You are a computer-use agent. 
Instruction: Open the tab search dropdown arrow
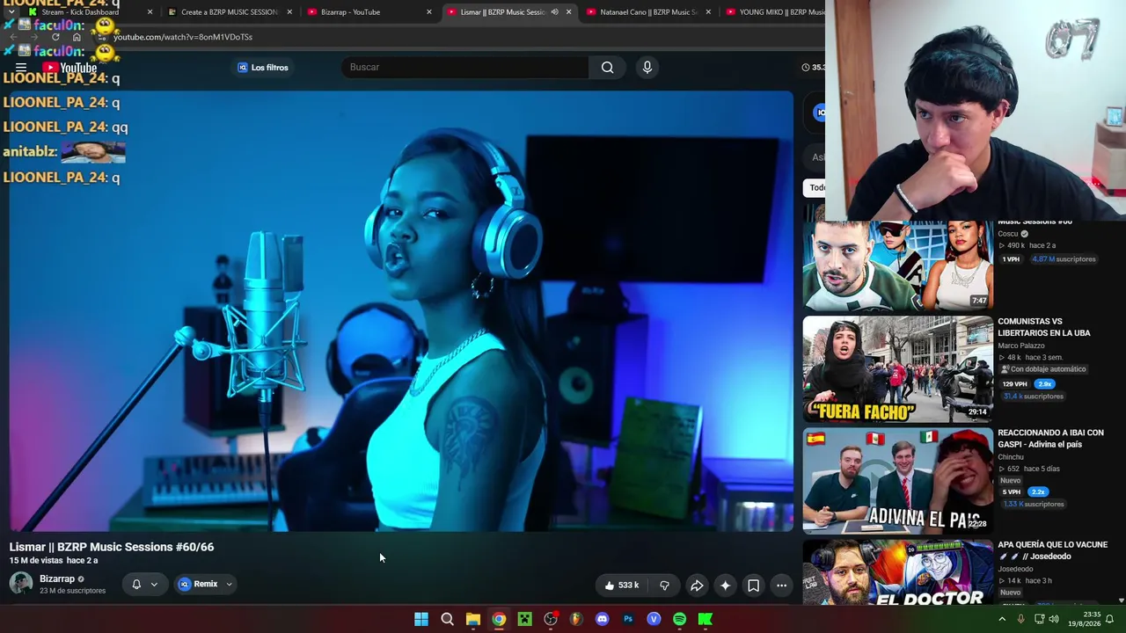point(11,12)
